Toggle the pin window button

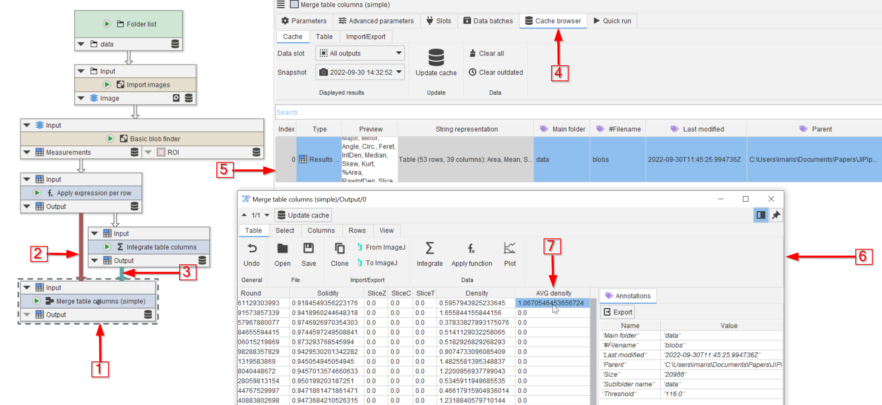click(776, 215)
